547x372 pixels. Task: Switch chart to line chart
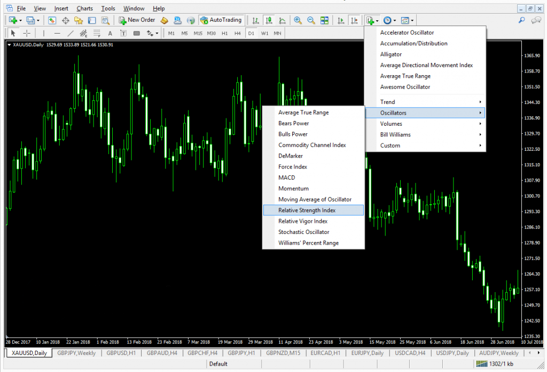282,21
